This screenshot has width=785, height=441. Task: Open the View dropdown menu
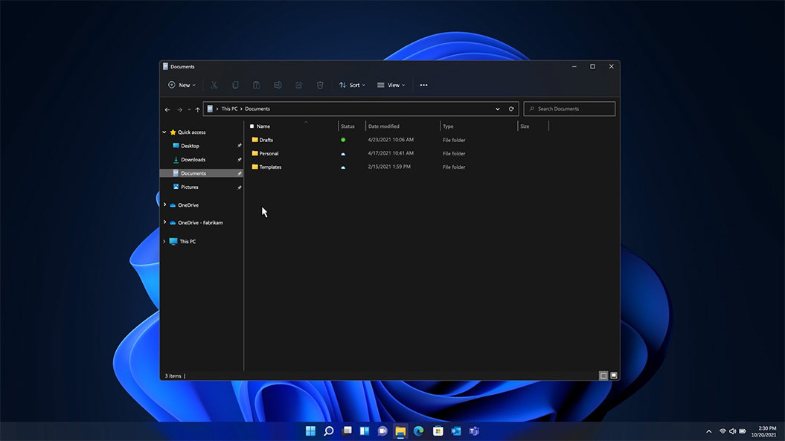pyautogui.click(x=391, y=86)
